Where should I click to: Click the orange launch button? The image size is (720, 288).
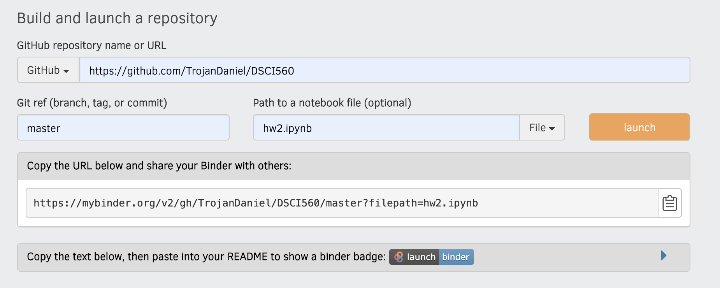[639, 127]
